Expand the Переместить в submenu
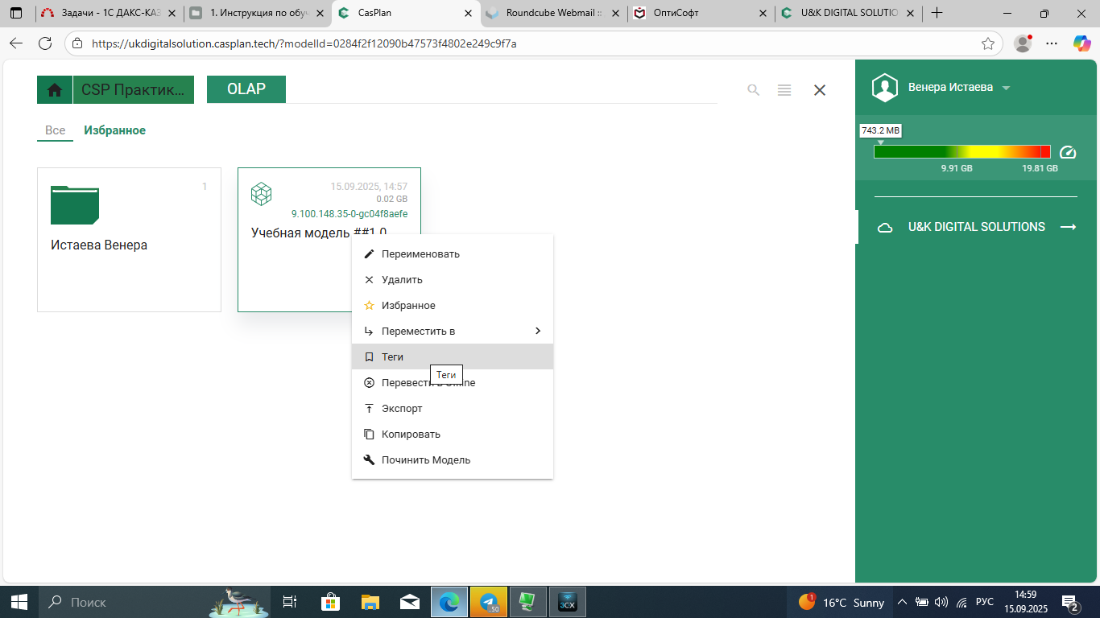Screen dimensions: 1100x618 (537, 332)
